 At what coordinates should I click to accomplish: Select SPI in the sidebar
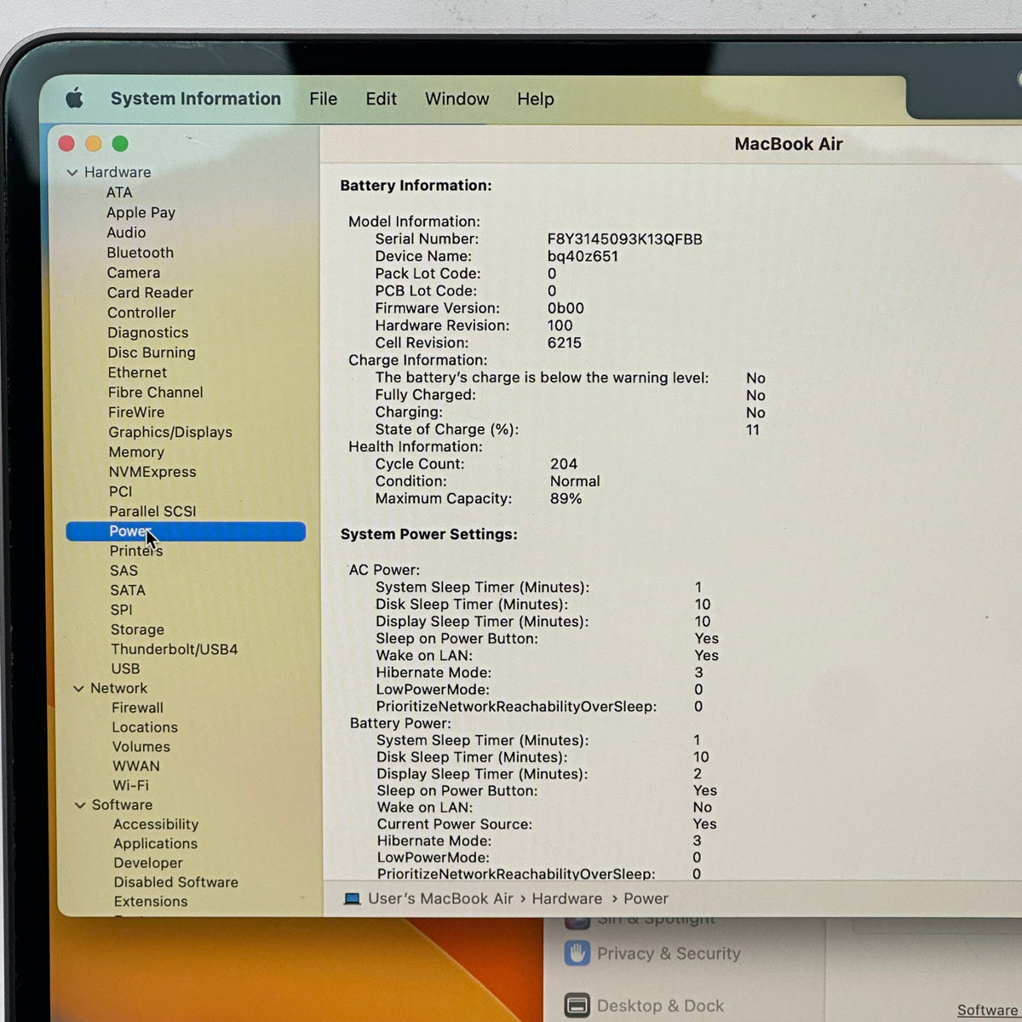point(121,610)
